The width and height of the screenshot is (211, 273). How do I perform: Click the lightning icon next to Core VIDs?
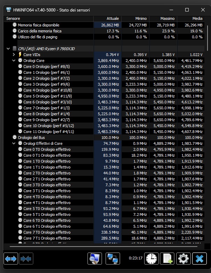(x=20, y=54)
